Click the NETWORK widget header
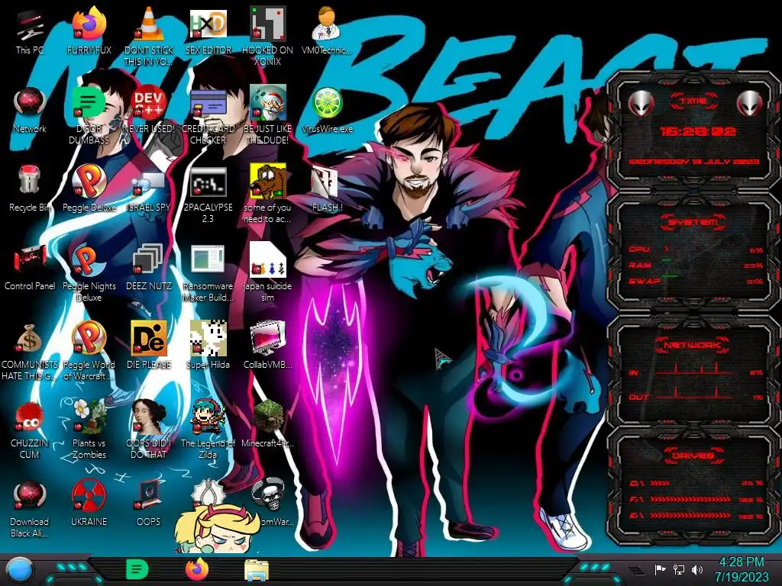 click(x=693, y=344)
